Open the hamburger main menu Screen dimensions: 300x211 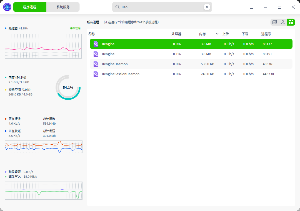(252, 7)
